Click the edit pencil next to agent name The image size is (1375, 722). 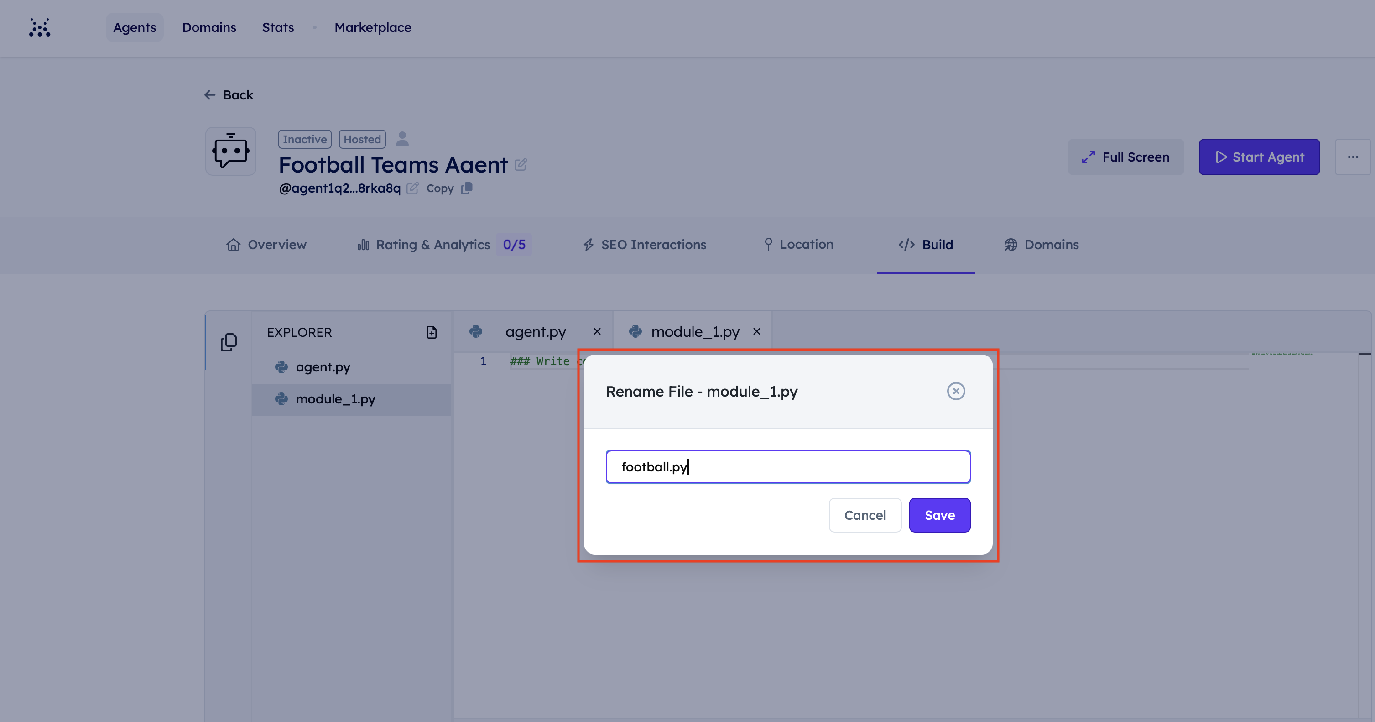(521, 164)
